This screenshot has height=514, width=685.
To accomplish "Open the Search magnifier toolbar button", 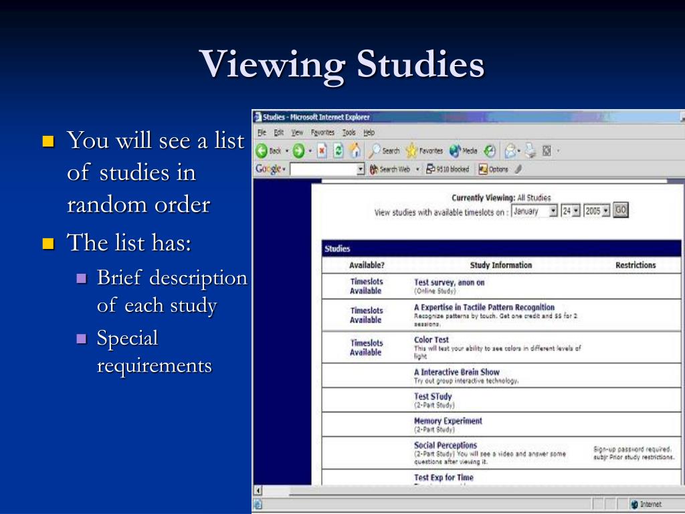I will pyautogui.click(x=384, y=151).
